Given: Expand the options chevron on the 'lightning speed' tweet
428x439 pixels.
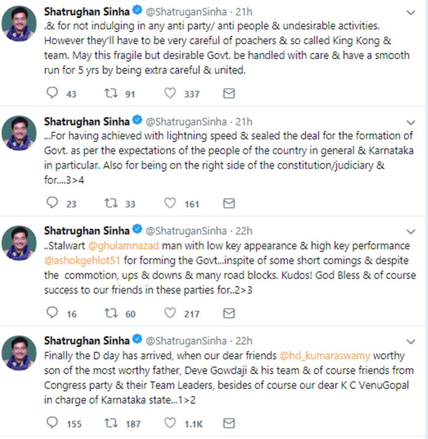Looking at the screenshot, I should pyautogui.click(x=411, y=123).
